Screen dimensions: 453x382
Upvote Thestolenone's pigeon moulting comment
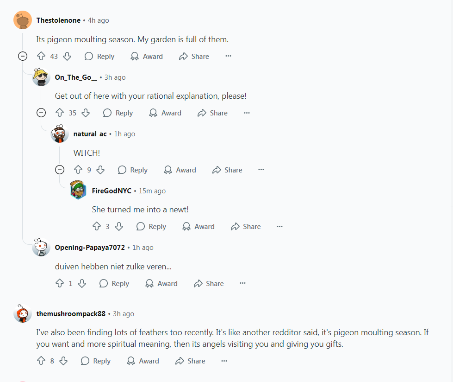click(41, 57)
